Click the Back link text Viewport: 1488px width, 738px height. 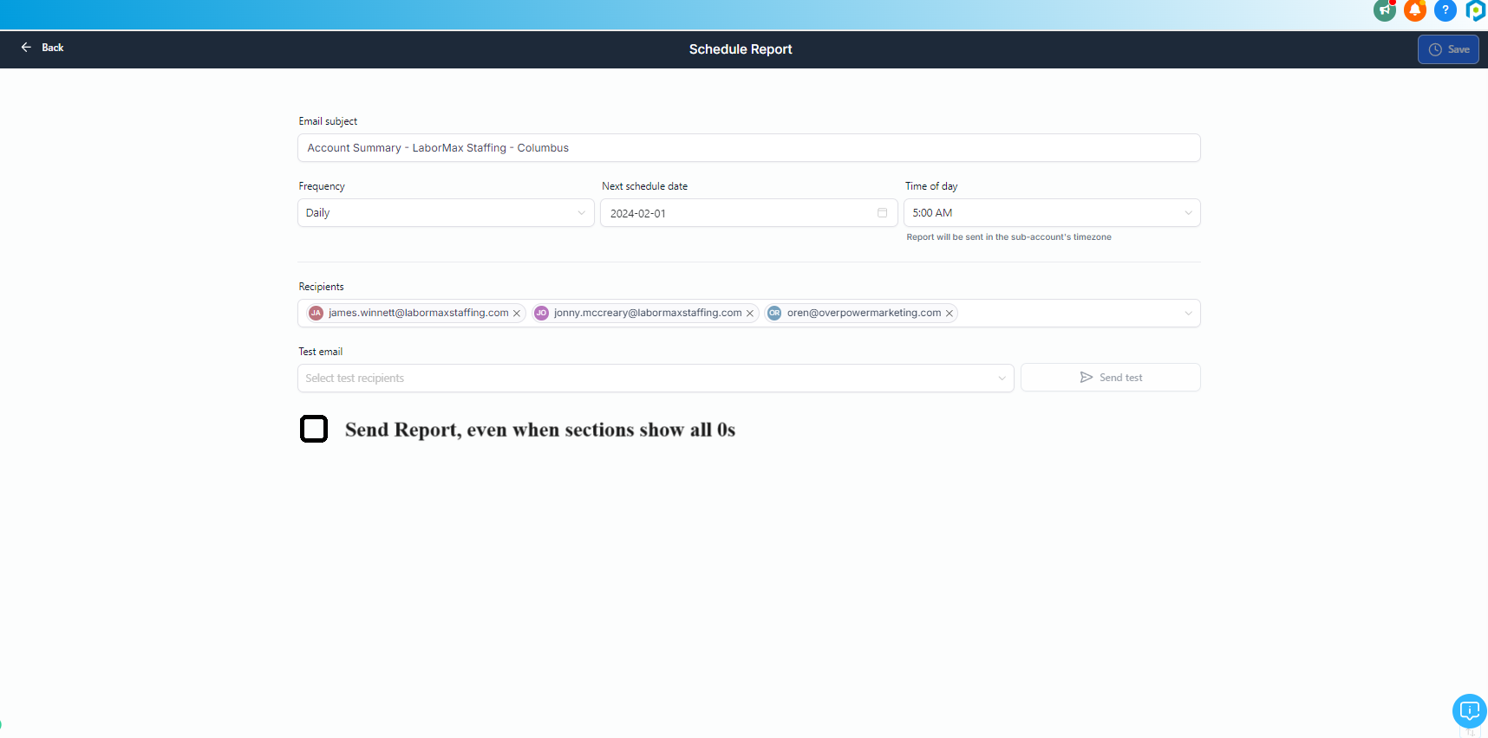(53, 48)
